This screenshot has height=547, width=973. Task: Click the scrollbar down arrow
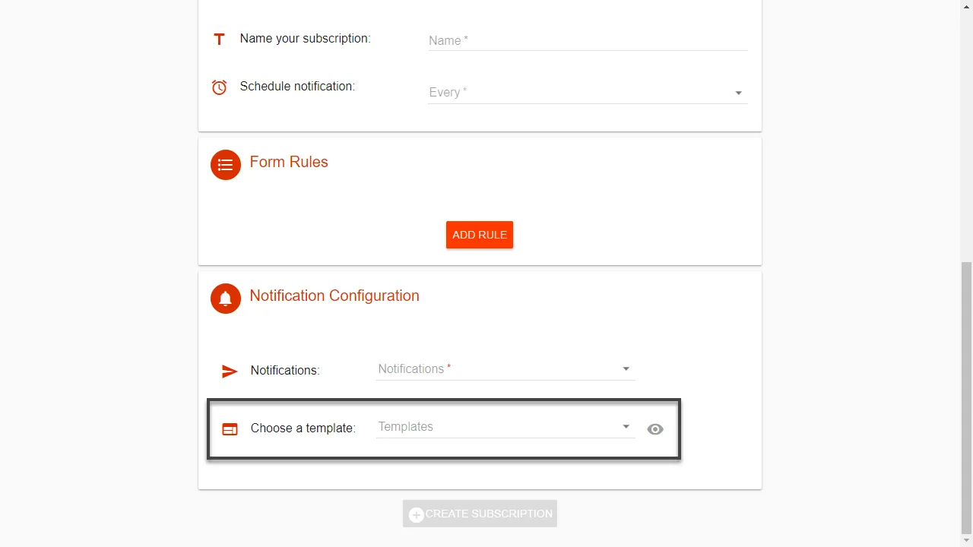967,540
